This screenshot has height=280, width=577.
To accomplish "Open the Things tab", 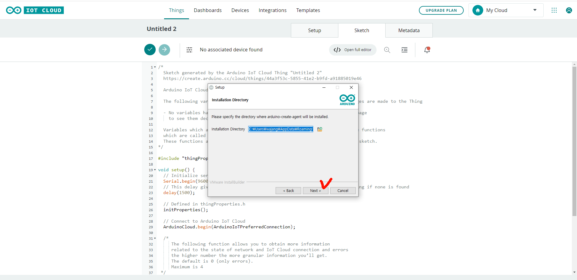I will pyautogui.click(x=176, y=10).
